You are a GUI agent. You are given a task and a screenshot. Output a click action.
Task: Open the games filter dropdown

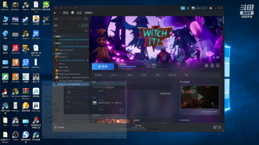(67, 25)
